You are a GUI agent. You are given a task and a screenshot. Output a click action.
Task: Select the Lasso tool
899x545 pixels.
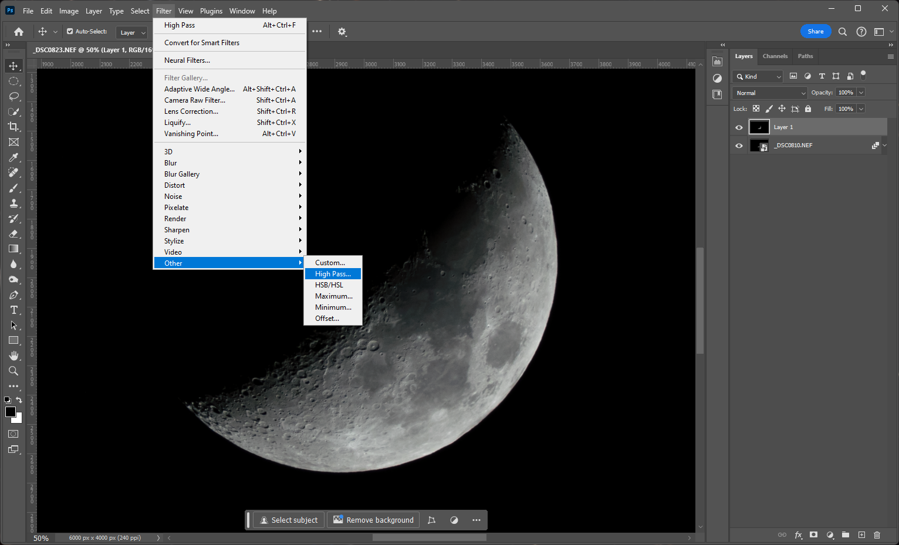pos(13,96)
